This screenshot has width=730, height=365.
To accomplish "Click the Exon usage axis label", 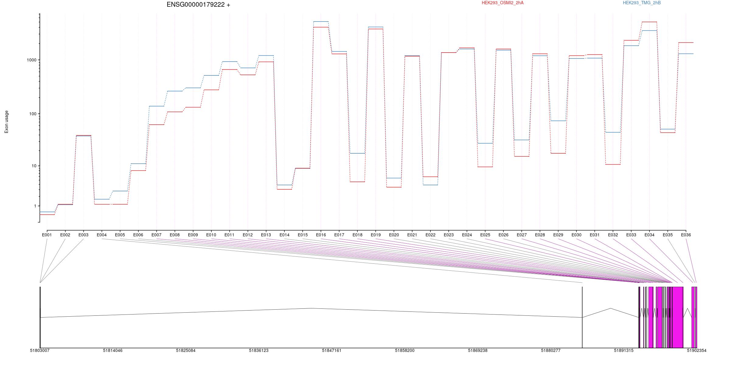I will coord(6,122).
